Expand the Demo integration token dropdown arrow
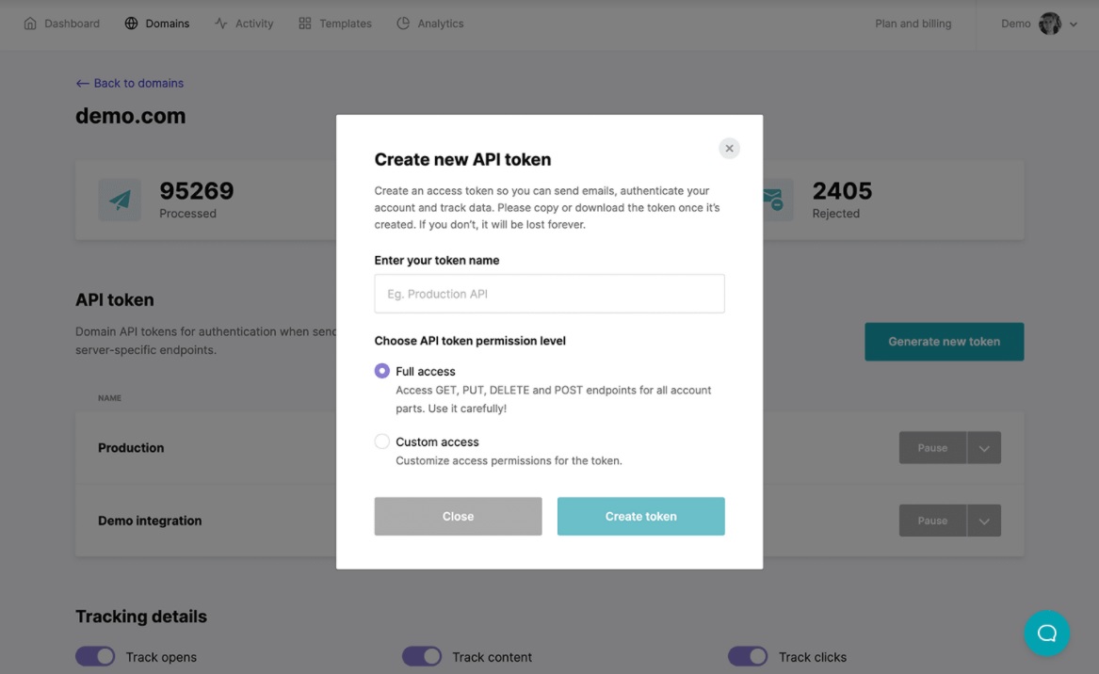 (983, 521)
